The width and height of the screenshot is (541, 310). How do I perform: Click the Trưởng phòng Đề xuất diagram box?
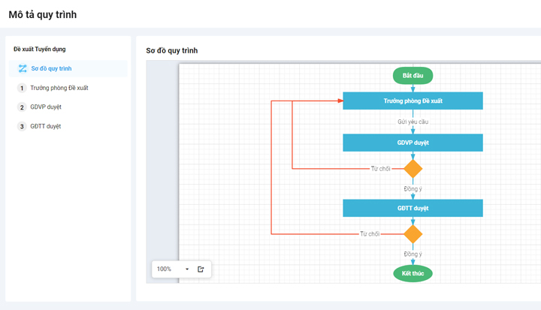tap(413, 101)
